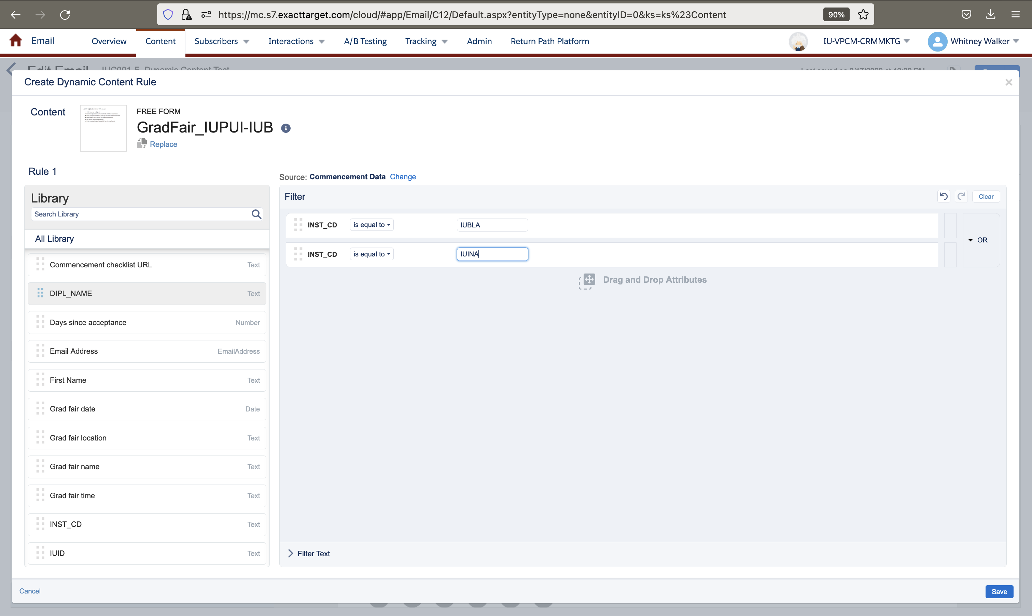Viewport: 1032px width, 616px height.
Task: Bookmark page with the star icon
Action: click(863, 15)
